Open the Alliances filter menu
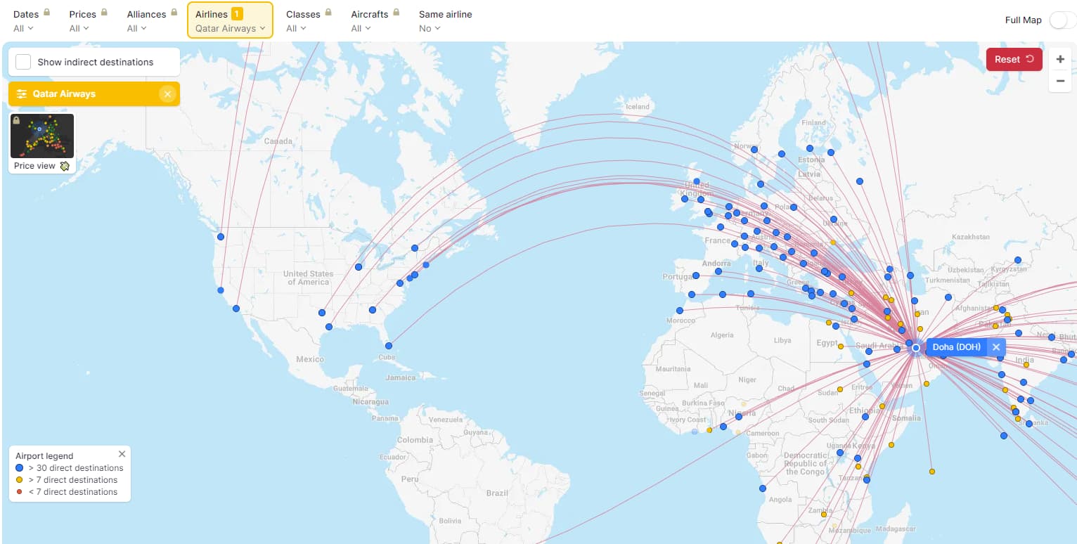This screenshot has height=544, width=1077. click(x=151, y=21)
